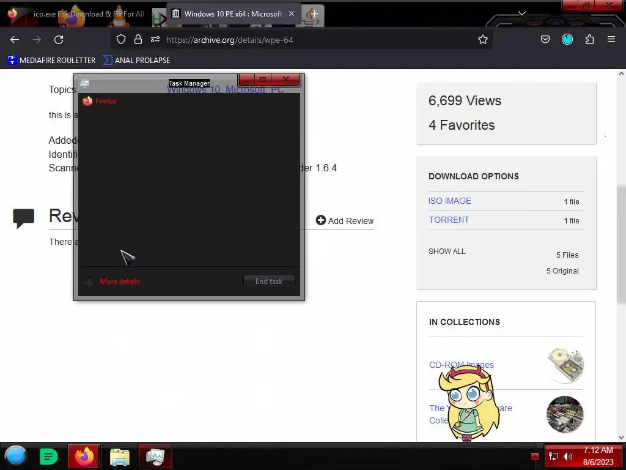Expand More details in Task Manager
The height and width of the screenshot is (470, 626).
[x=113, y=282]
